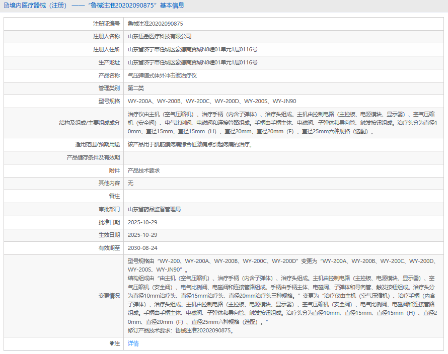Image resolution: width=448 pixels, height=354 pixels.
Task: Click the bulb icon next to 注
Action: (112, 343)
